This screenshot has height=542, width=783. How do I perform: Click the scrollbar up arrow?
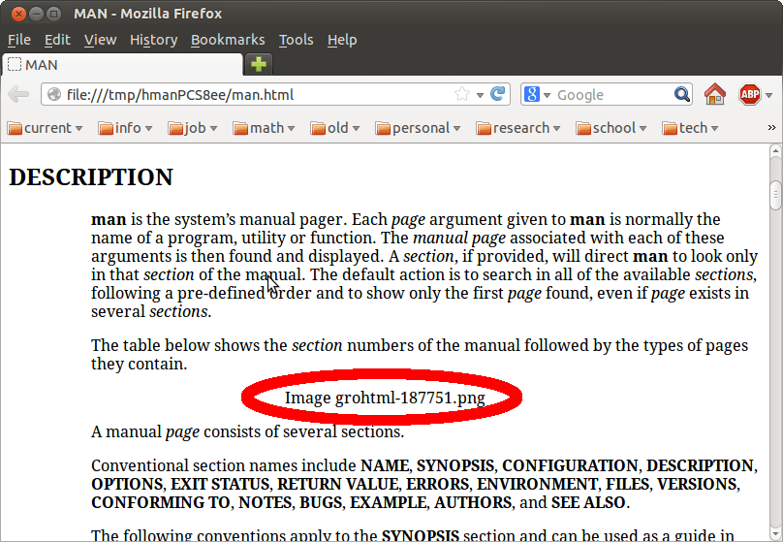tap(775, 150)
